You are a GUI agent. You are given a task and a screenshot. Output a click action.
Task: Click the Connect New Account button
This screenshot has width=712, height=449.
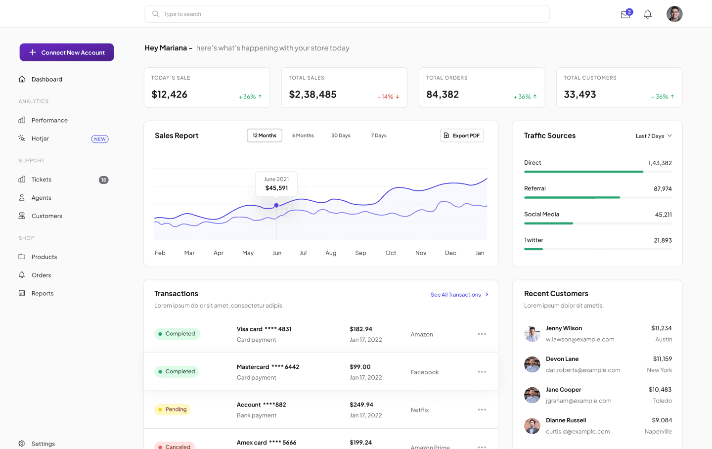[x=66, y=52]
